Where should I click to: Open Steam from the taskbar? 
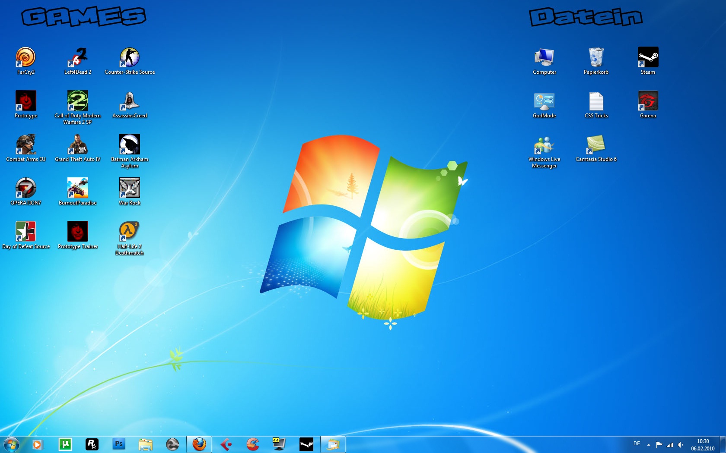[x=306, y=444]
